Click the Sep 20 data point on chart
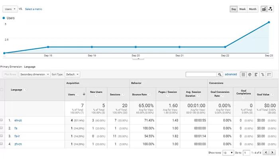This screenshot has width=279, height=159. pos(136,47)
